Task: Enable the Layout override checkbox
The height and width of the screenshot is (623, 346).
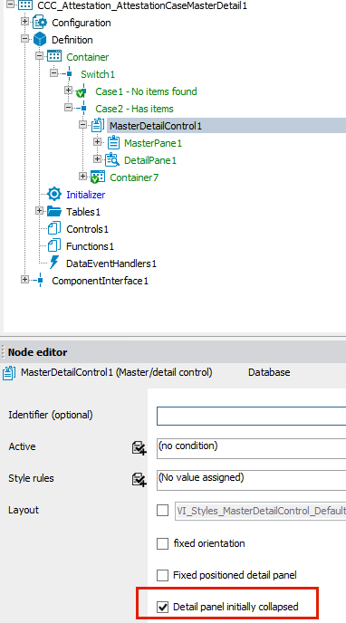Action: click(x=162, y=510)
